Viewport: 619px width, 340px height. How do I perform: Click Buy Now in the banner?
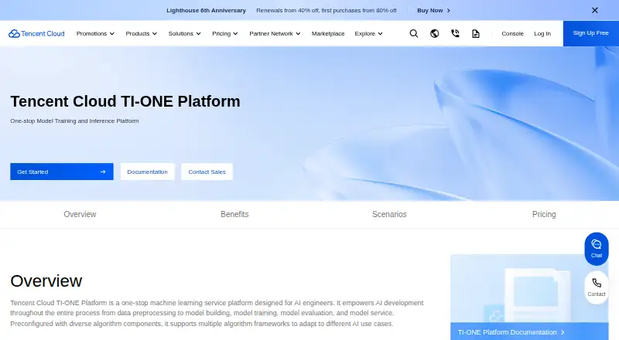(x=433, y=10)
